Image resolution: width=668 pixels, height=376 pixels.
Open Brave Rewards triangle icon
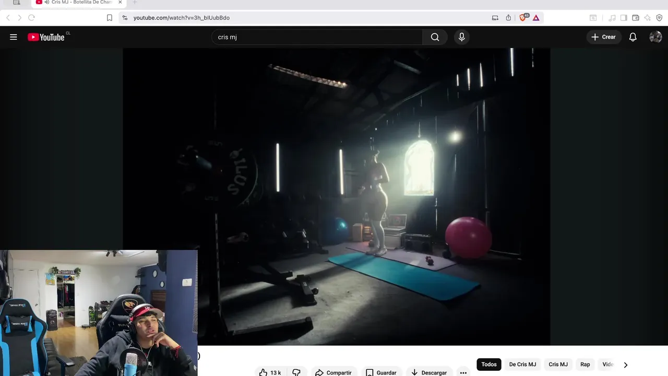tap(536, 18)
